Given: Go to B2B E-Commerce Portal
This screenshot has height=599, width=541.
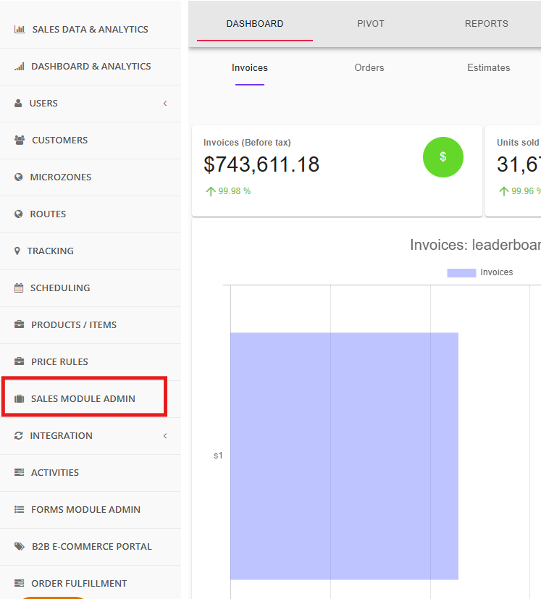Looking at the screenshot, I should [91, 547].
